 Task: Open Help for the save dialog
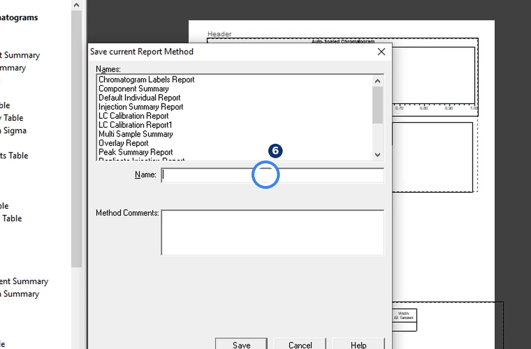click(359, 344)
